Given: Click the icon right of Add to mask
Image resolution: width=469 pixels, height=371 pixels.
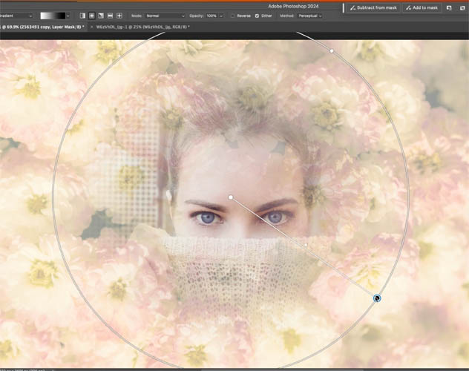Looking at the screenshot, I should [449, 8].
